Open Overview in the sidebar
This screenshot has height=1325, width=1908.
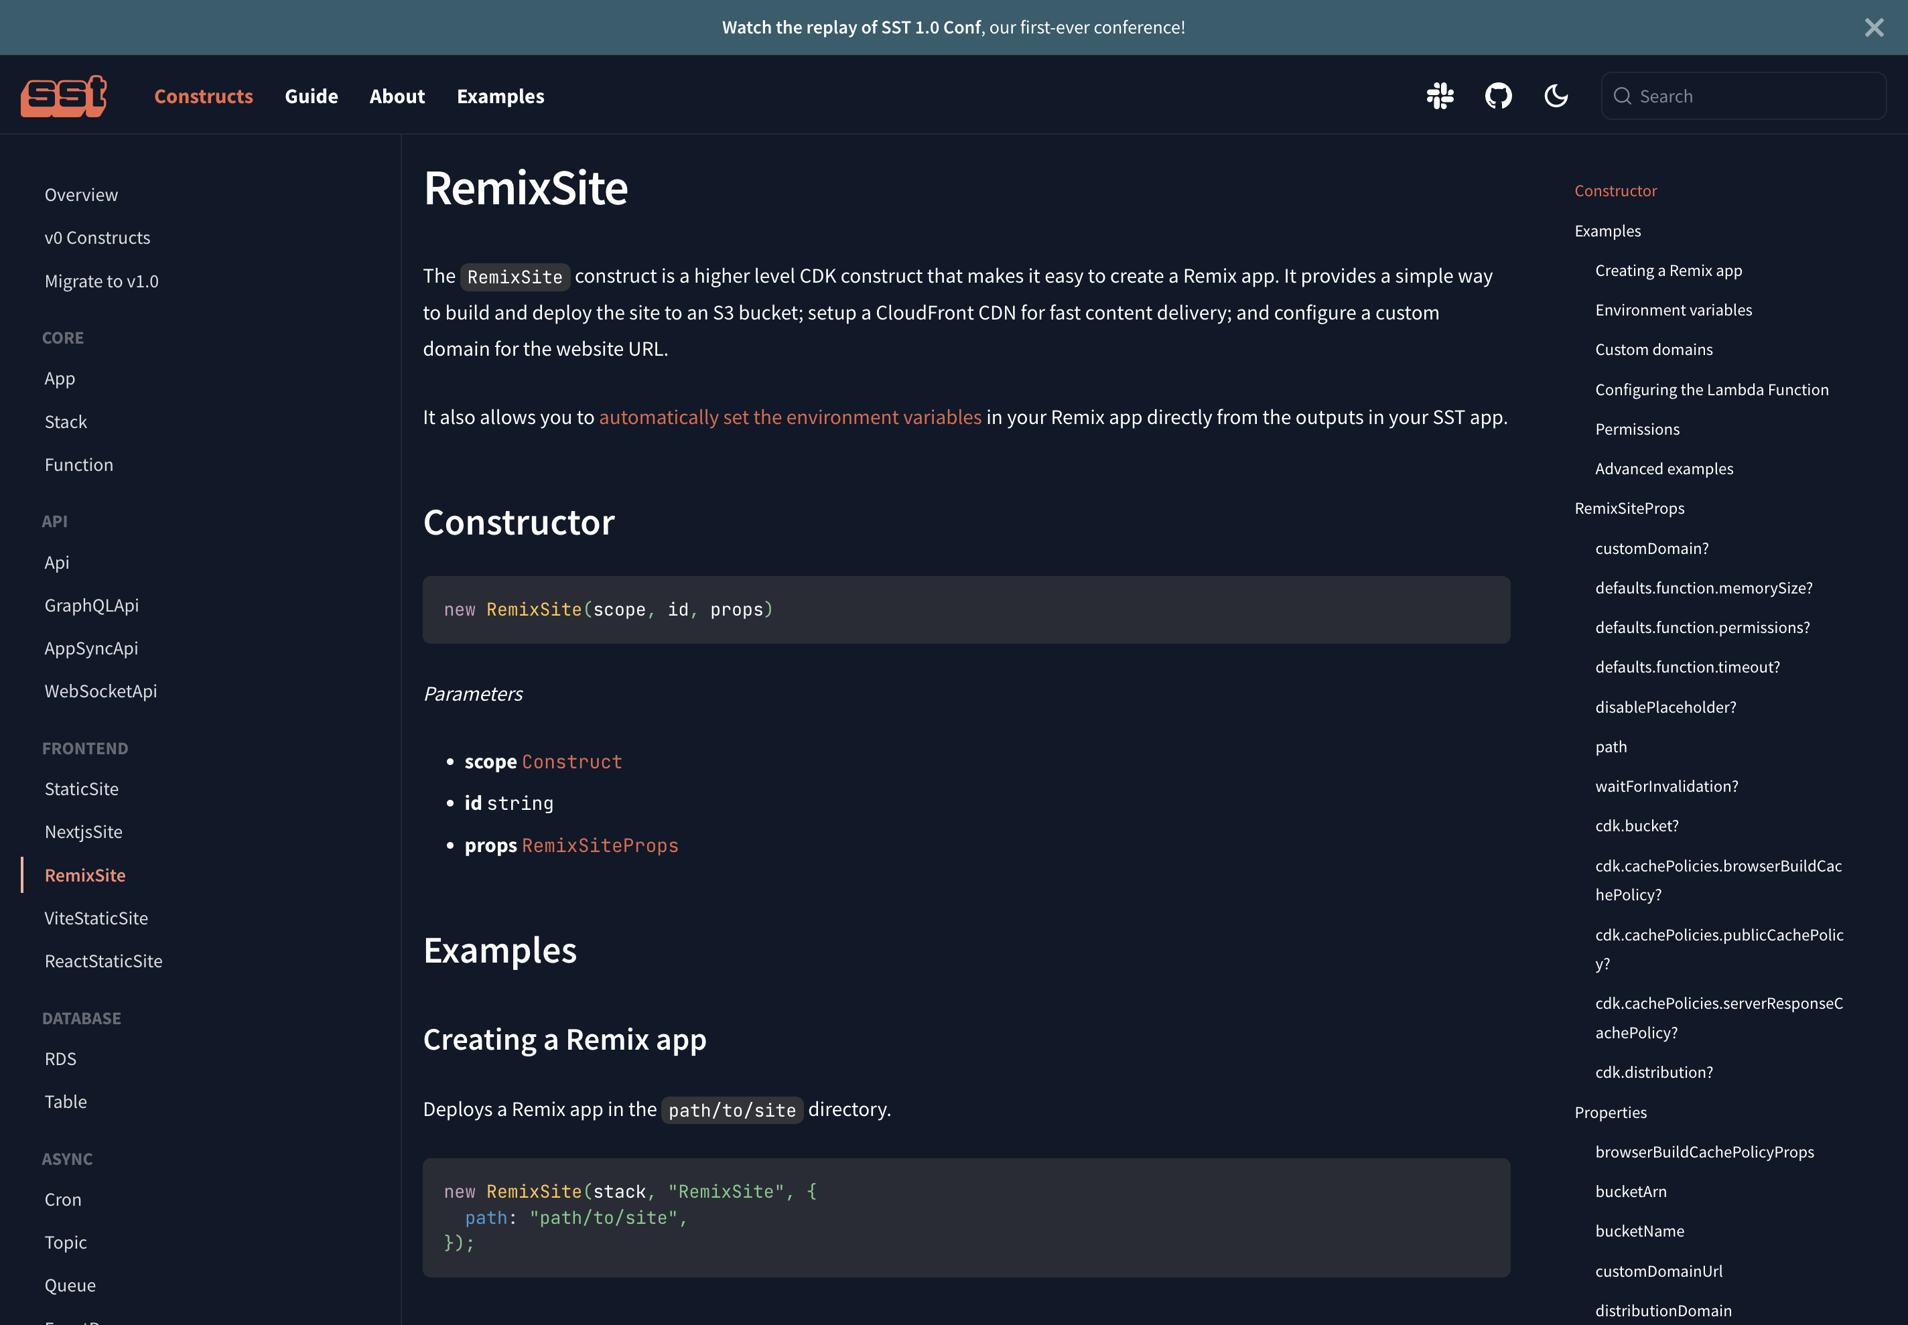[81, 194]
